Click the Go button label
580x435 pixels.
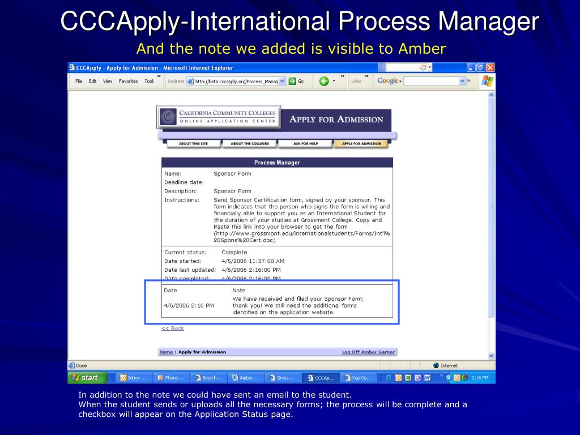(x=301, y=82)
